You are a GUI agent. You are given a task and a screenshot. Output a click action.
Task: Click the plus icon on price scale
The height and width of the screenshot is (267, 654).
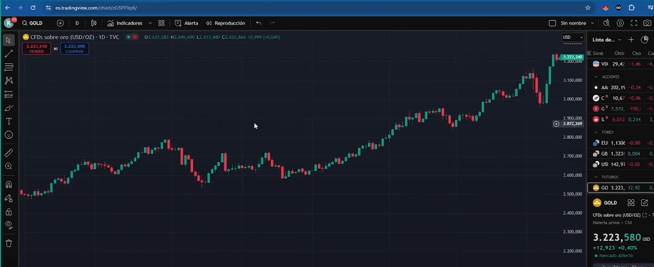(556, 124)
